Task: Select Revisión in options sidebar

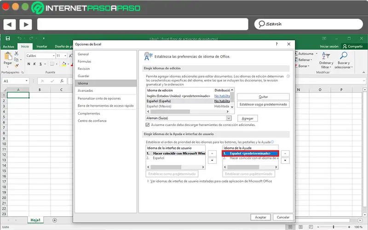Action: click(106, 69)
